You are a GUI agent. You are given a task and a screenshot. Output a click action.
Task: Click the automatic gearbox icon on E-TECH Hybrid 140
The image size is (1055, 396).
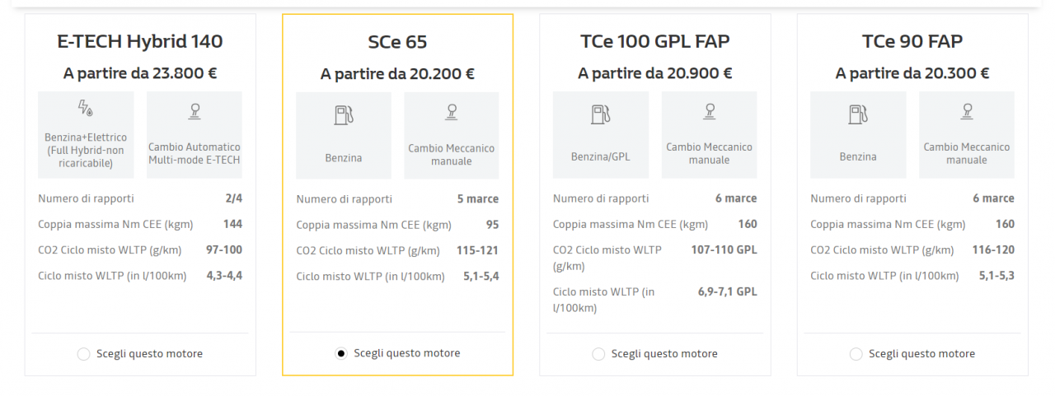pos(195,111)
